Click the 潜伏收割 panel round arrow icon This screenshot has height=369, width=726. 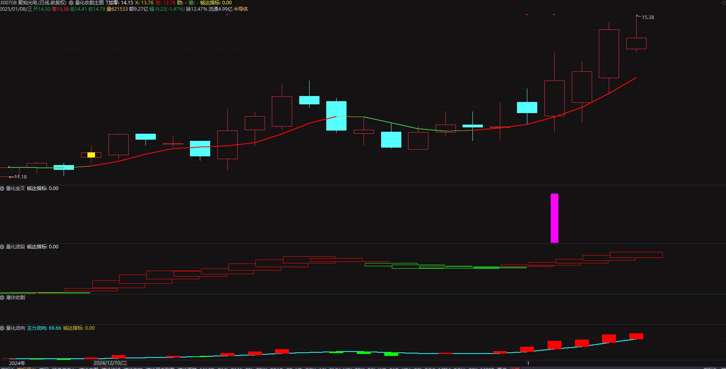tap(2, 298)
